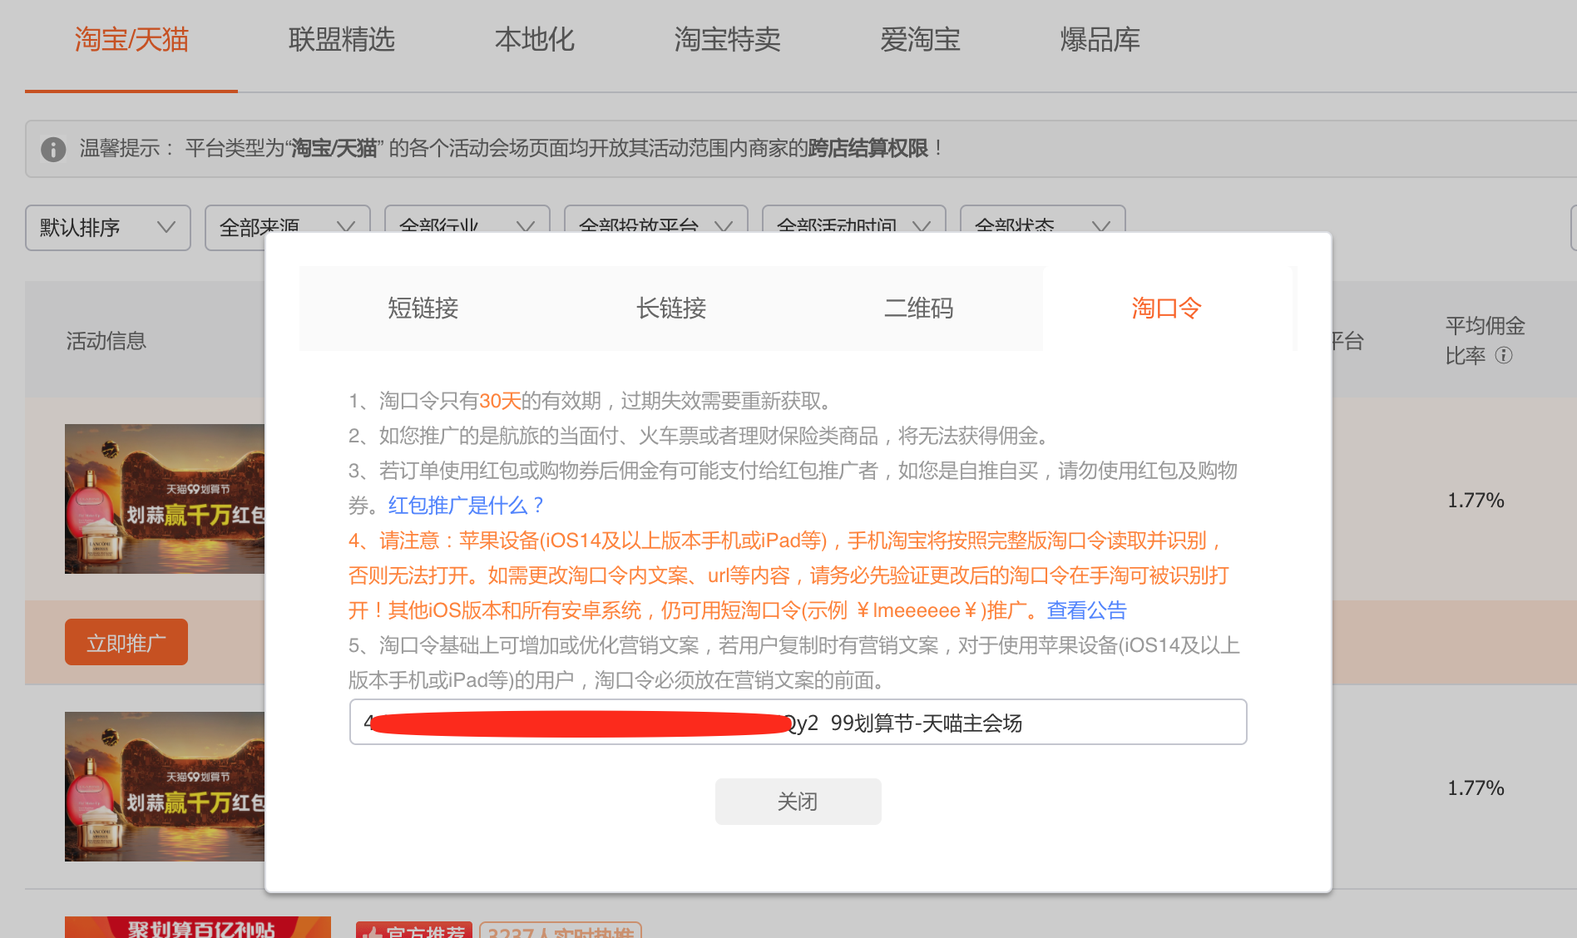The width and height of the screenshot is (1577, 938).
Task: Open the 红包推广是什么？ link
Action: point(467,506)
